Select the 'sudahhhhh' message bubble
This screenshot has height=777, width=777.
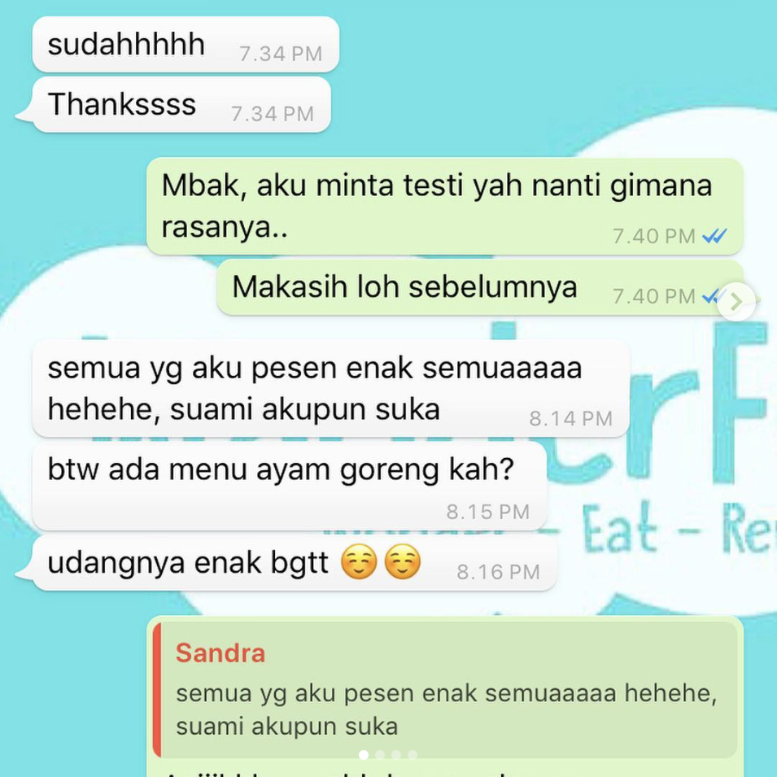click(186, 45)
